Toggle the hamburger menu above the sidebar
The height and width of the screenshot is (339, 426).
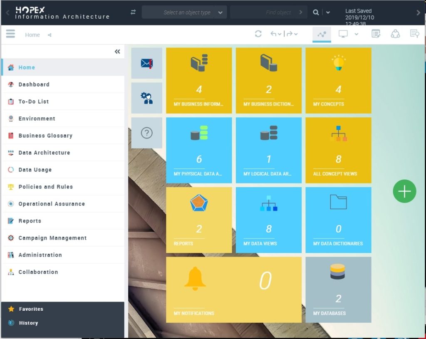pos(10,34)
